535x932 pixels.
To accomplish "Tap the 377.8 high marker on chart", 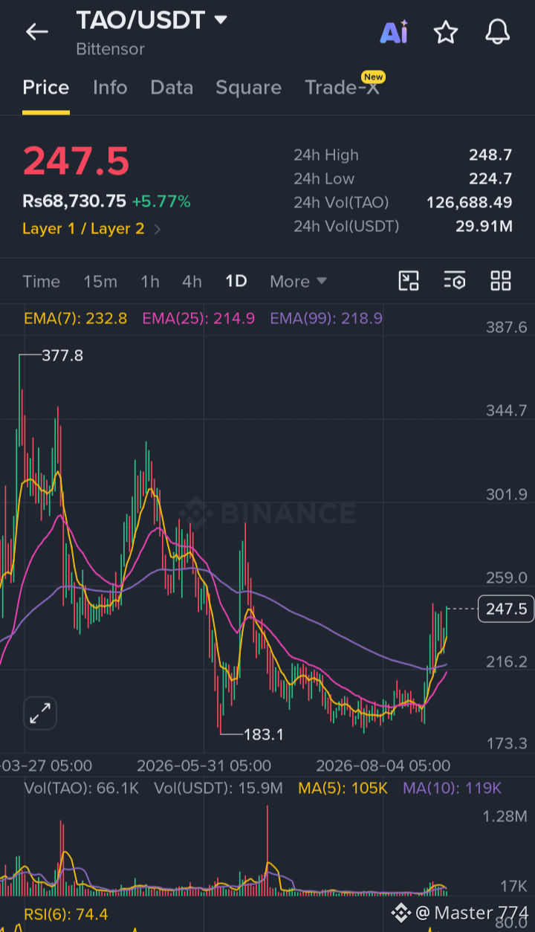I will click(x=62, y=356).
